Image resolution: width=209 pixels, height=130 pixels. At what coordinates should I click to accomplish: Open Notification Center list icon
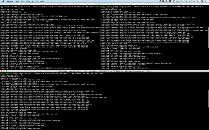206,1
